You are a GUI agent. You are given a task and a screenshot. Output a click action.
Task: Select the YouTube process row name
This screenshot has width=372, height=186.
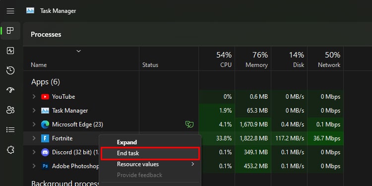tap(63, 97)
